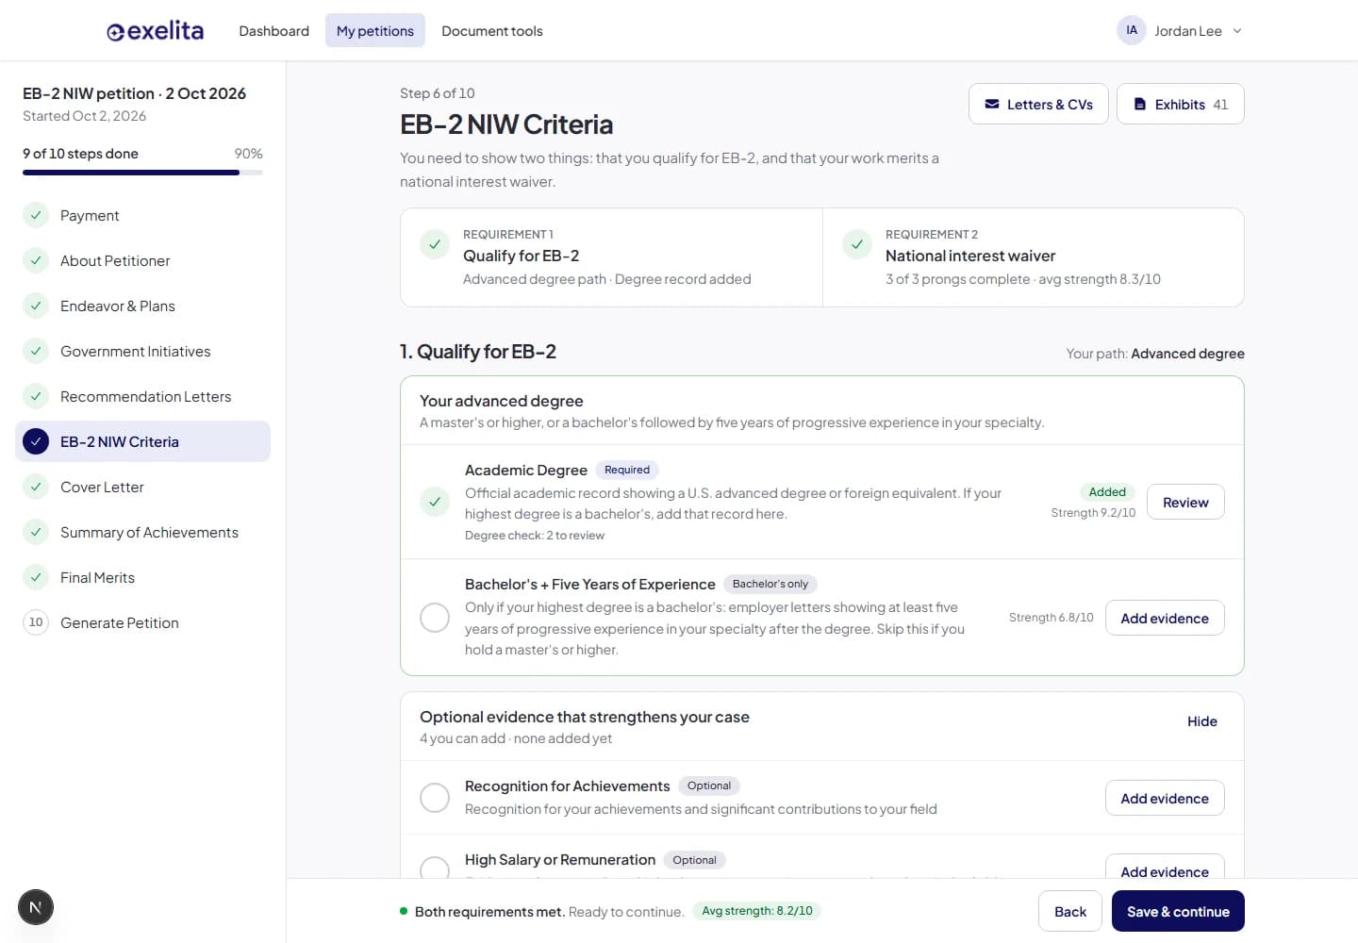Open the Government Initiatives step
Viewport: 1358px width, 943px height.
tap(143, 351)
